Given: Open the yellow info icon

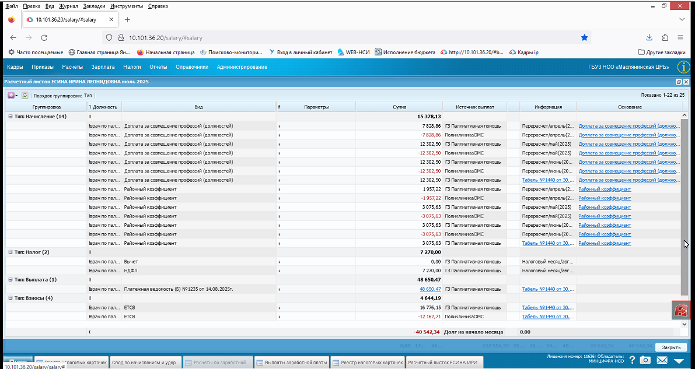Looking at the screenshot, I should tap(683, 68).
